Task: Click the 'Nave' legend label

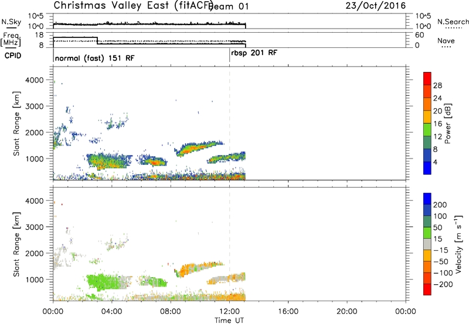Action: click(446, 40)
